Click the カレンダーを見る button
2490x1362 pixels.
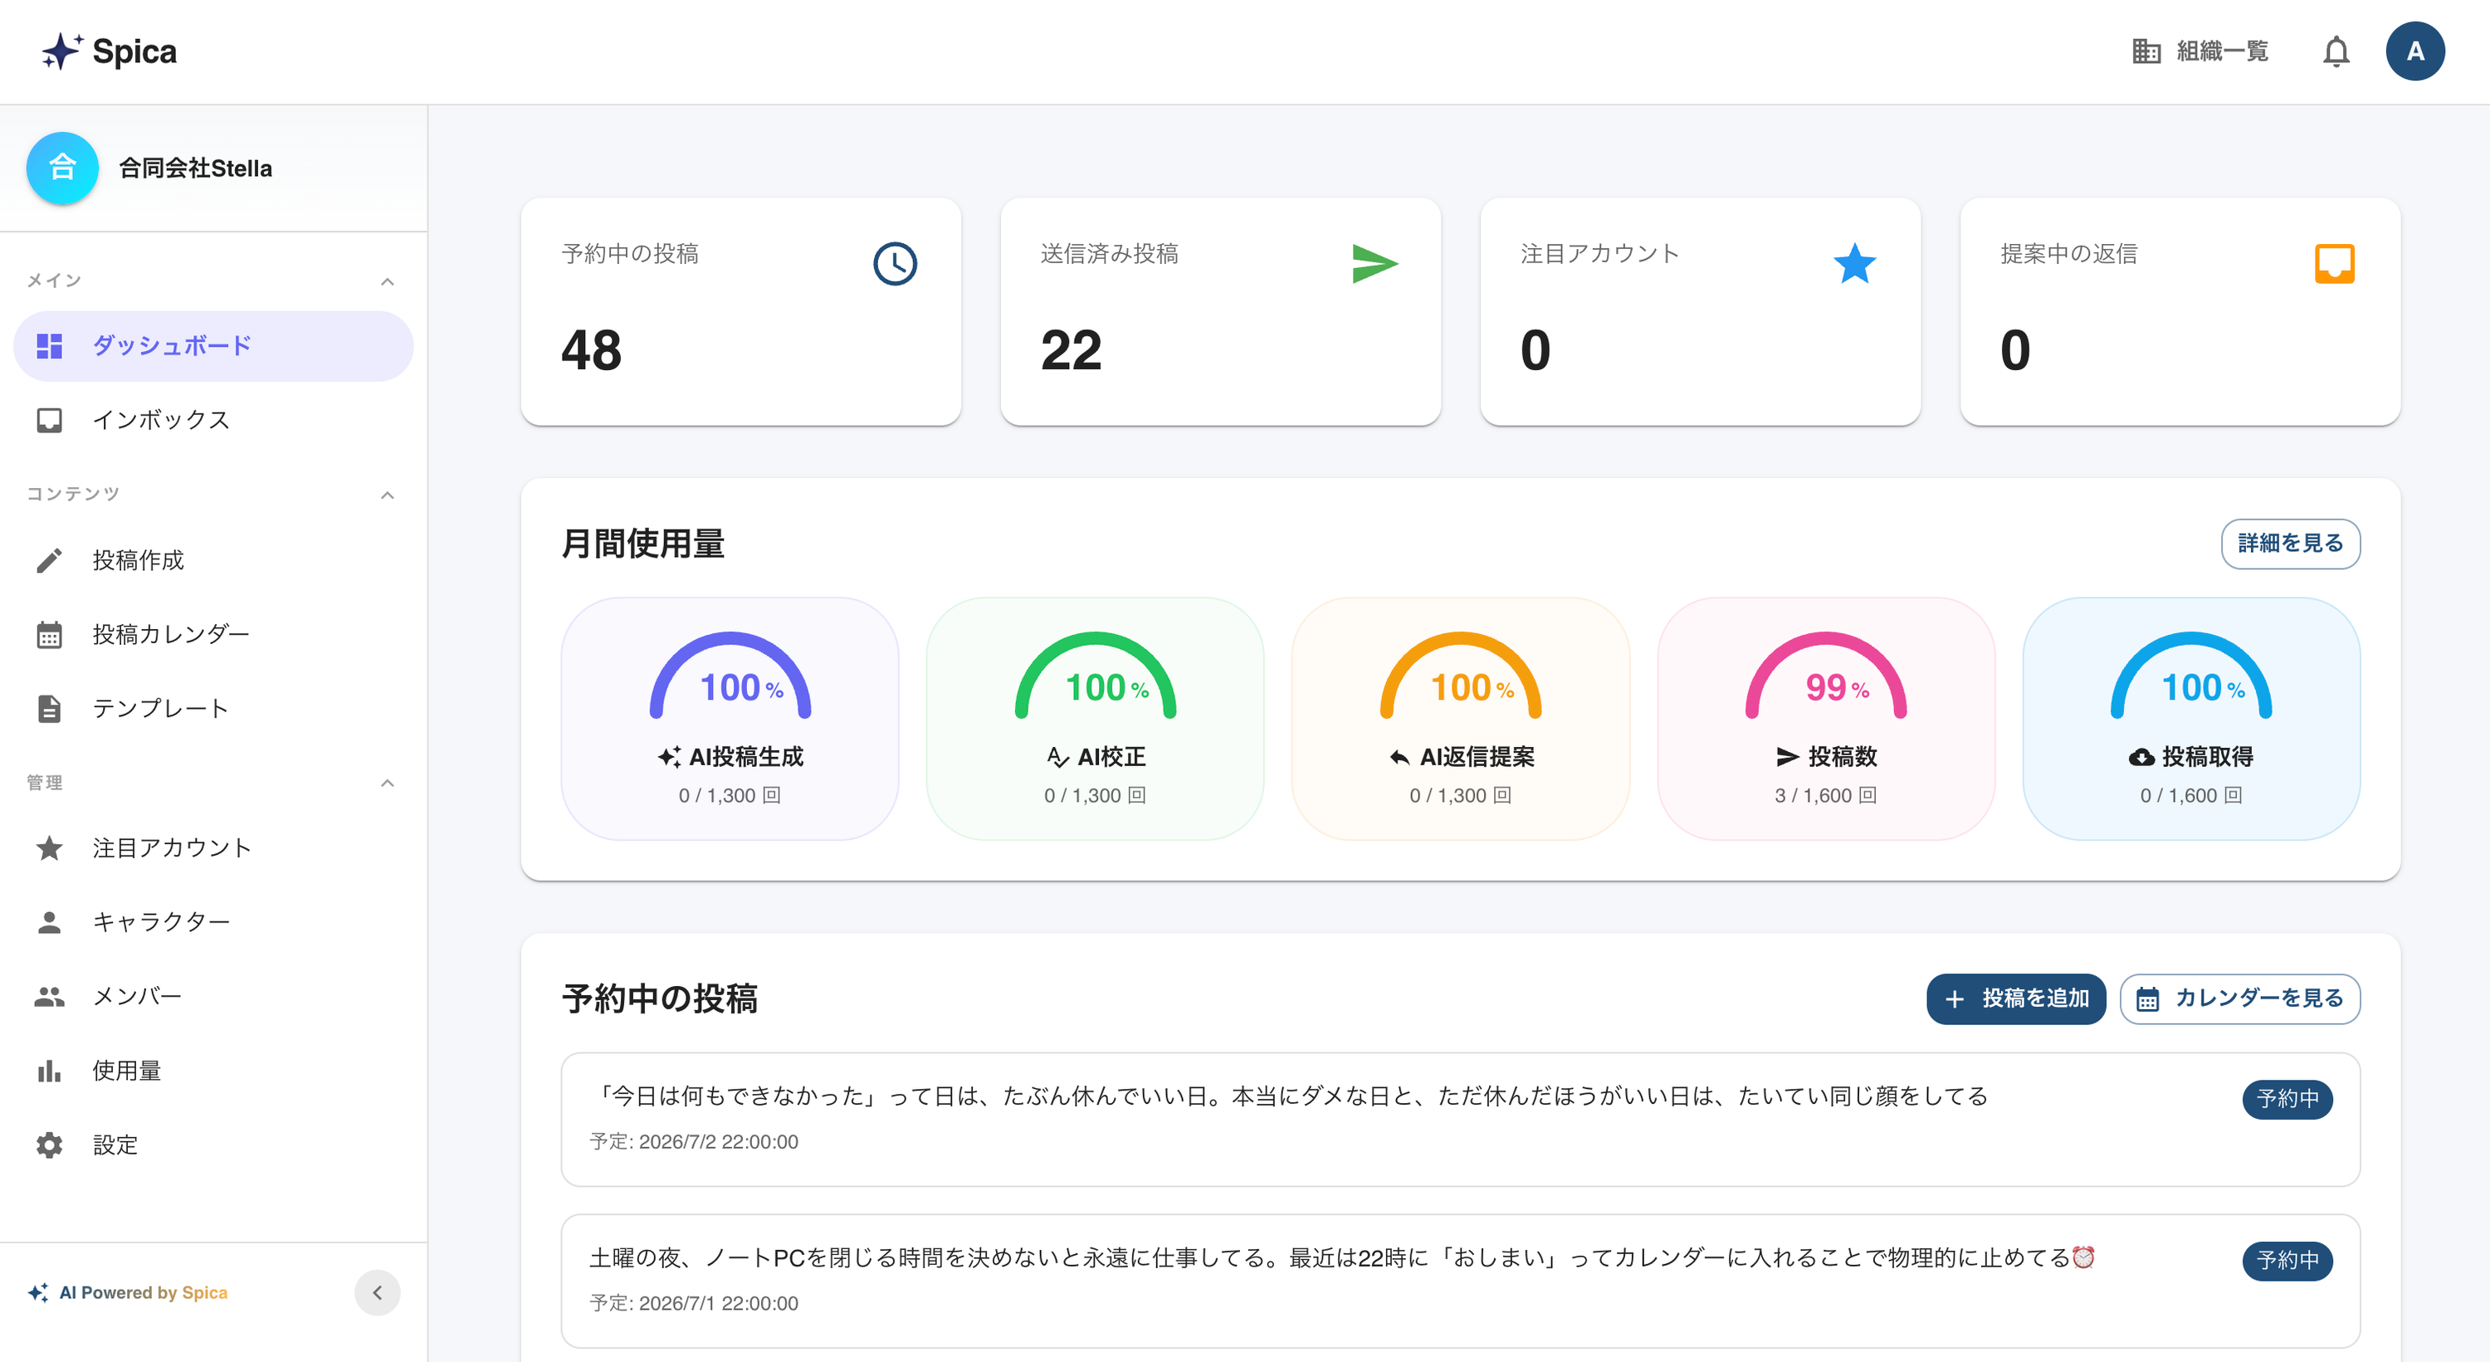point(2239,998)
